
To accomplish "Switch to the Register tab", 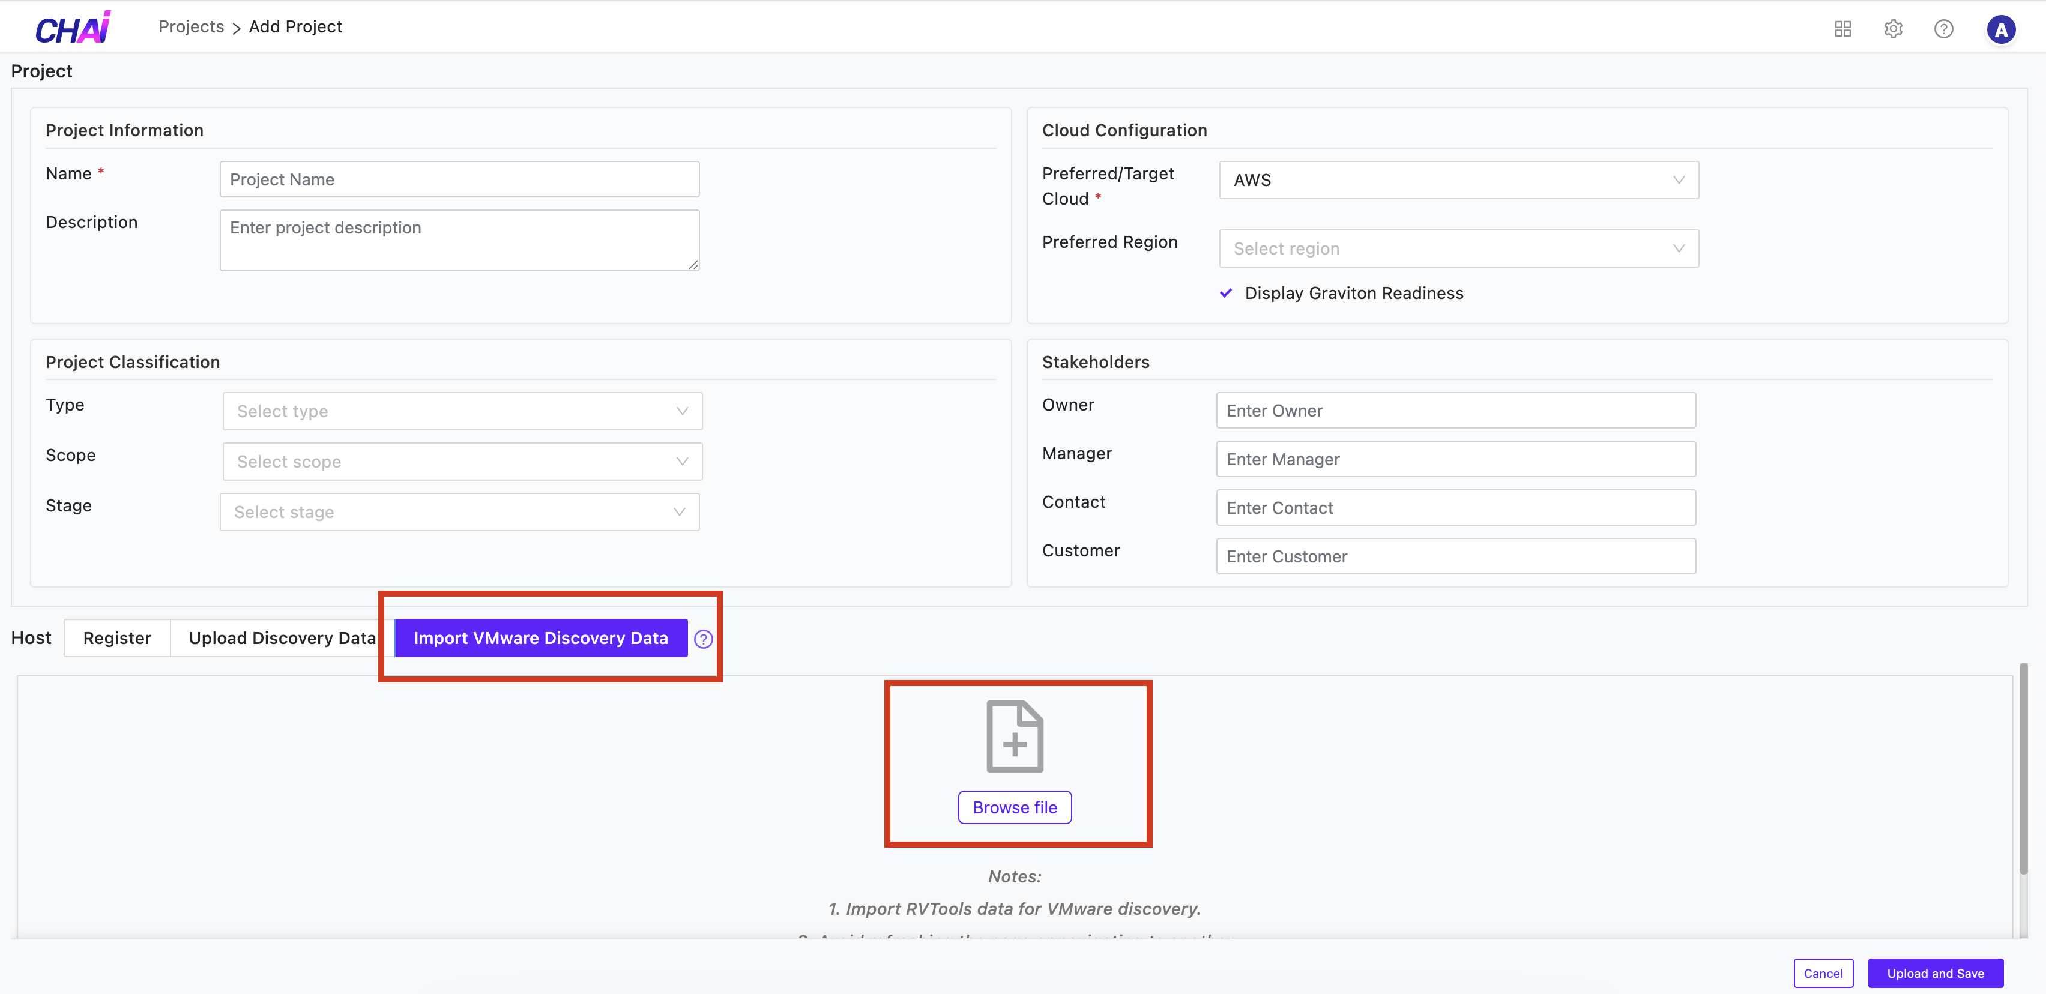I will [x=116, y=638].
